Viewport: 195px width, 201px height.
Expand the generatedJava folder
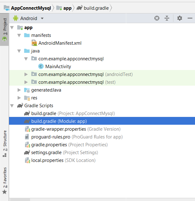point(19,90)
